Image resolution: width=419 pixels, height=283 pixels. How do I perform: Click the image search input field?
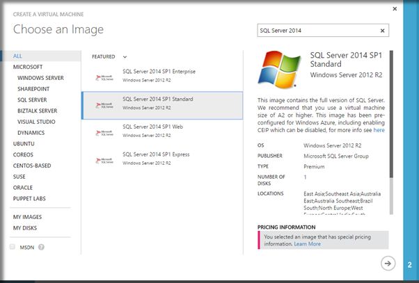click(317, 31)
